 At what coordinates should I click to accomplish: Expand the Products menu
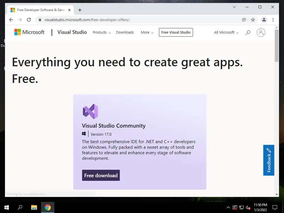[102, 32]
